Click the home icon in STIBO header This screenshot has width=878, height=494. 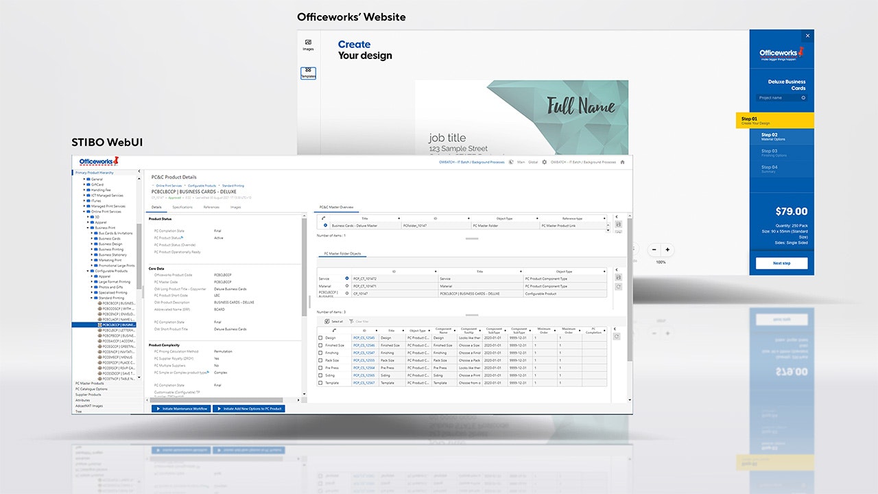coord(622,163)
